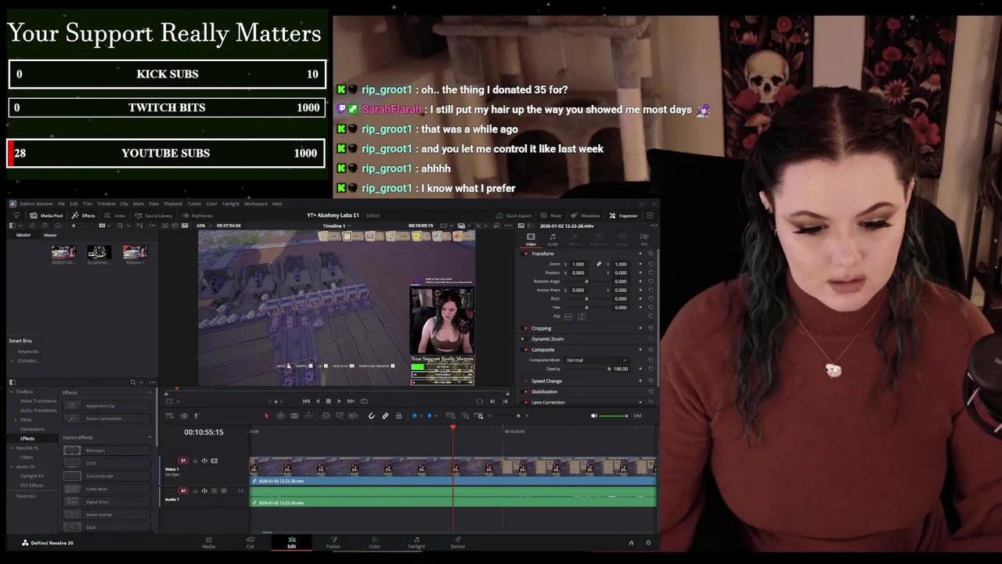Click the DIM audio button
Image resolution: width=1002 pixels, height=564 pixels.
637,416
